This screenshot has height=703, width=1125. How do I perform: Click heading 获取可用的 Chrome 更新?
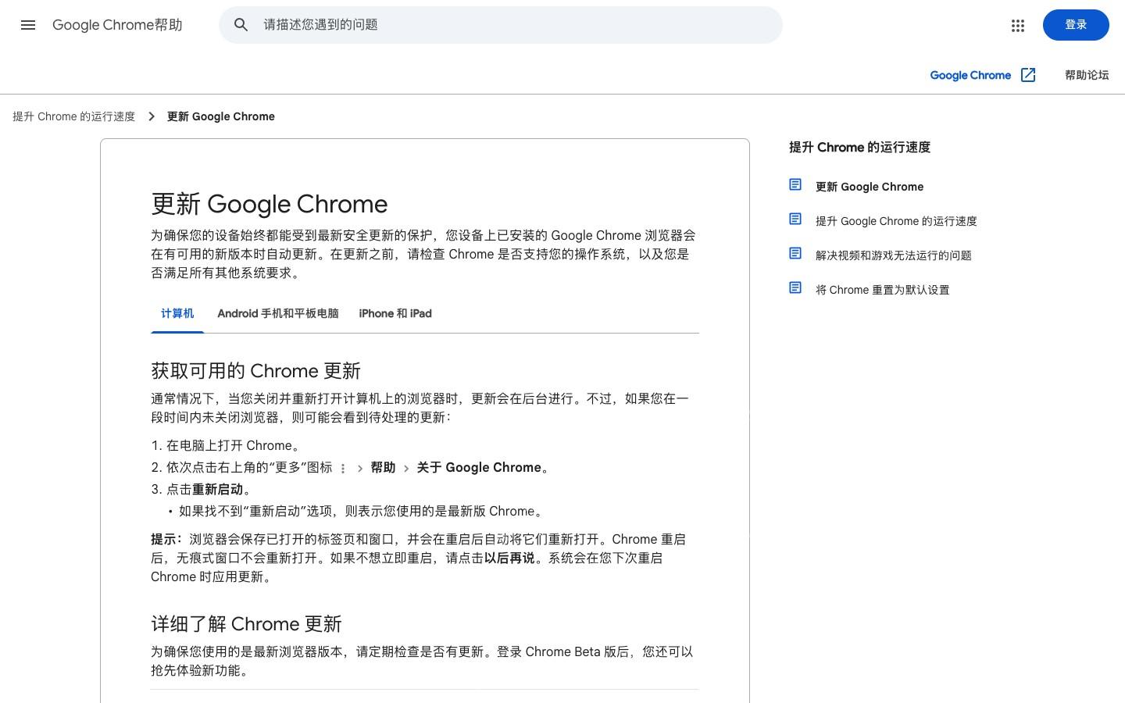coord(255,370)
